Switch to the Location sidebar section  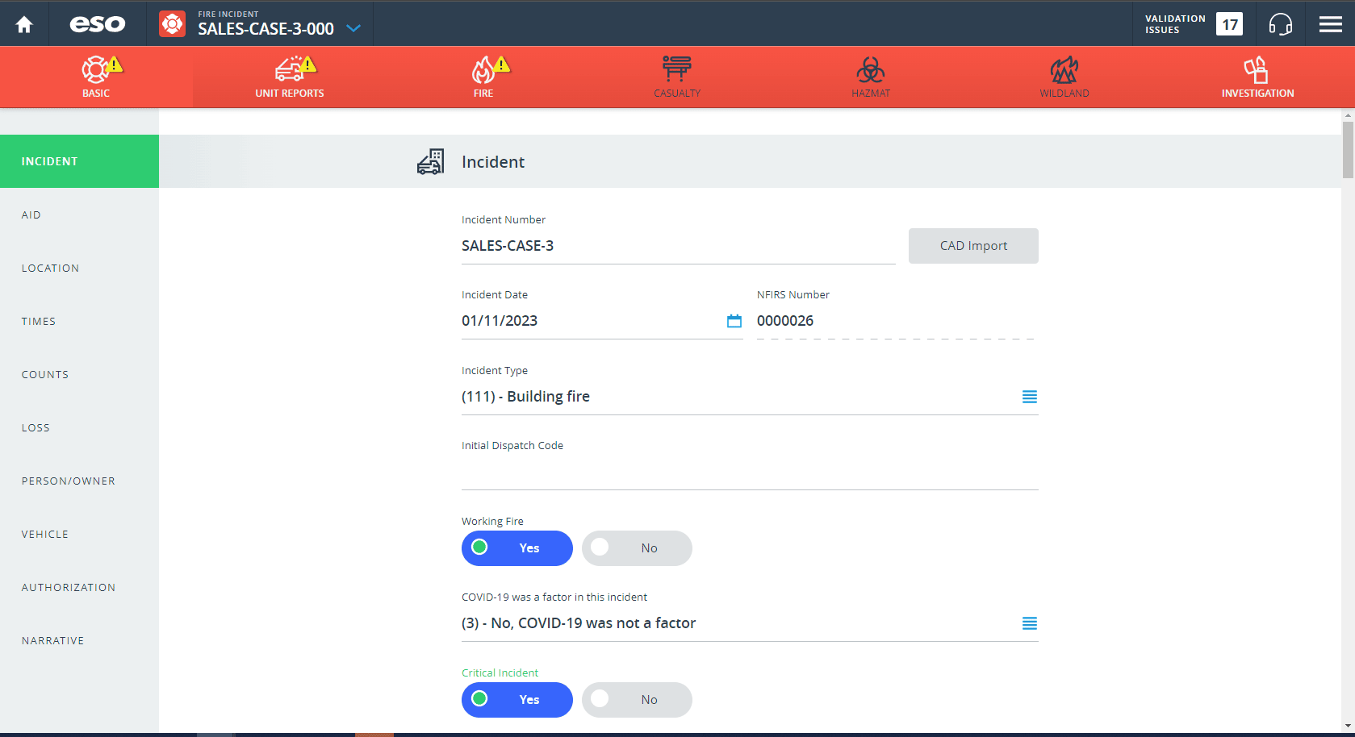[x=50, y=269]
